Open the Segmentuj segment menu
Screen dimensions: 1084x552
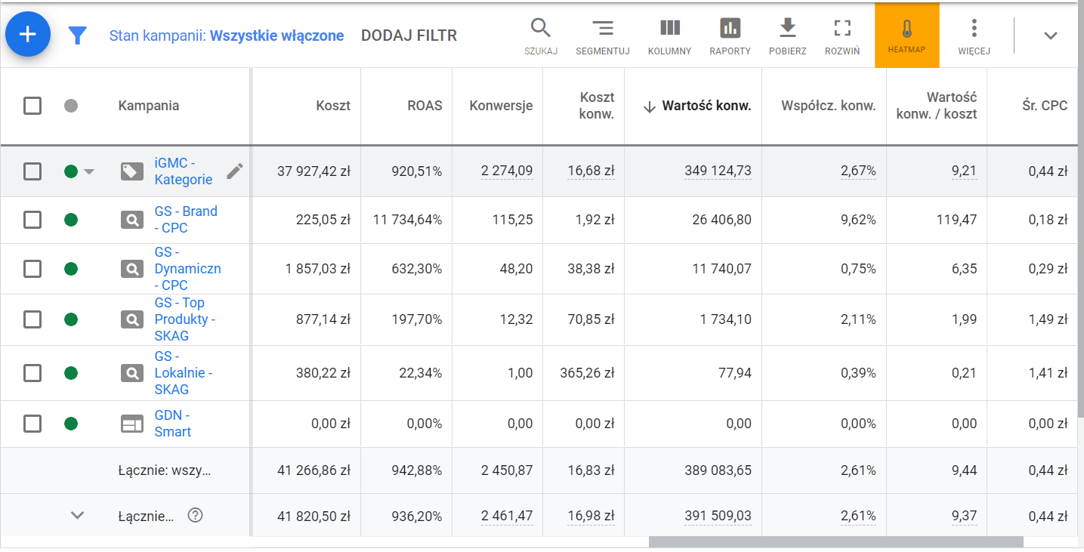[602, 35]
